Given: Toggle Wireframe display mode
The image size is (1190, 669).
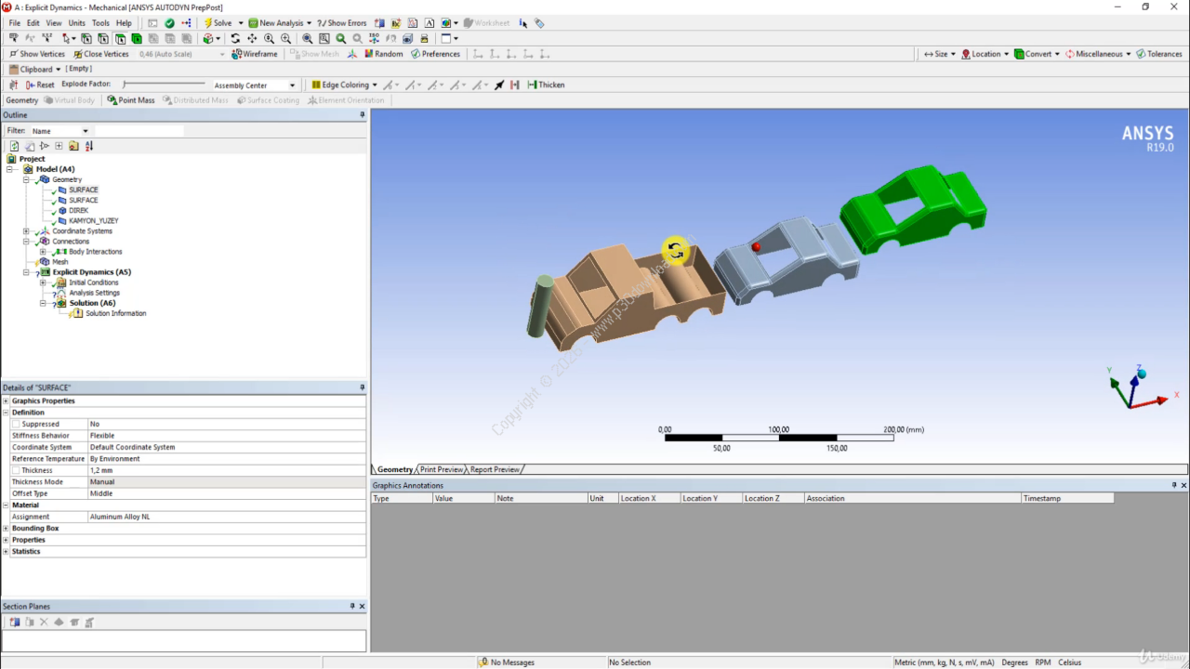Looking at the screenshot, I should click(255, 54).
